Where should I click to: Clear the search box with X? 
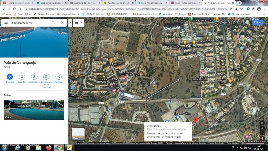click(x=62, y=23)
